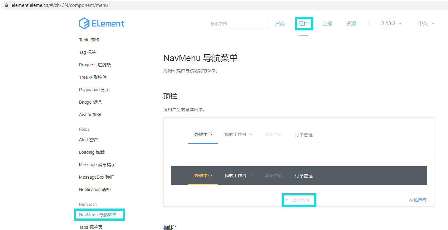Open the 指南 nav tab
Screen dimensions: 448x230
point(280,23)
